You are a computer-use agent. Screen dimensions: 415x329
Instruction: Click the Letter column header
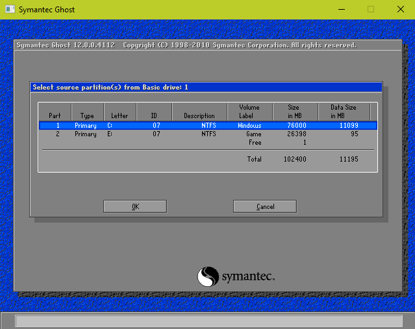[119, 112]
